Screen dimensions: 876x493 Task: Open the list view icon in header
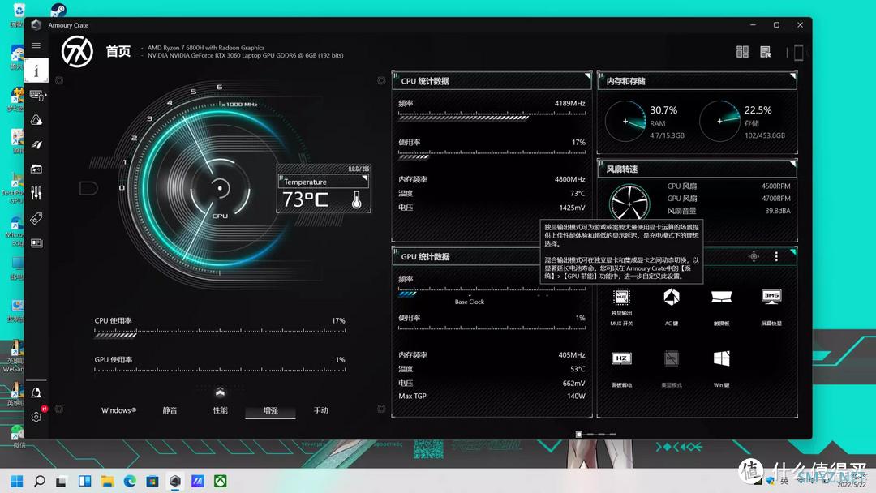click(766, 52)
